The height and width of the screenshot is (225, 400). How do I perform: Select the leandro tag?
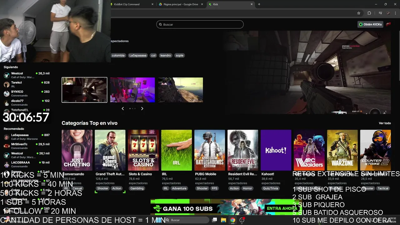tap(165, 55)
